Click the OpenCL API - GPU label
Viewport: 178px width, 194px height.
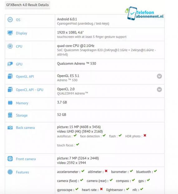click(x=30, y=90)
